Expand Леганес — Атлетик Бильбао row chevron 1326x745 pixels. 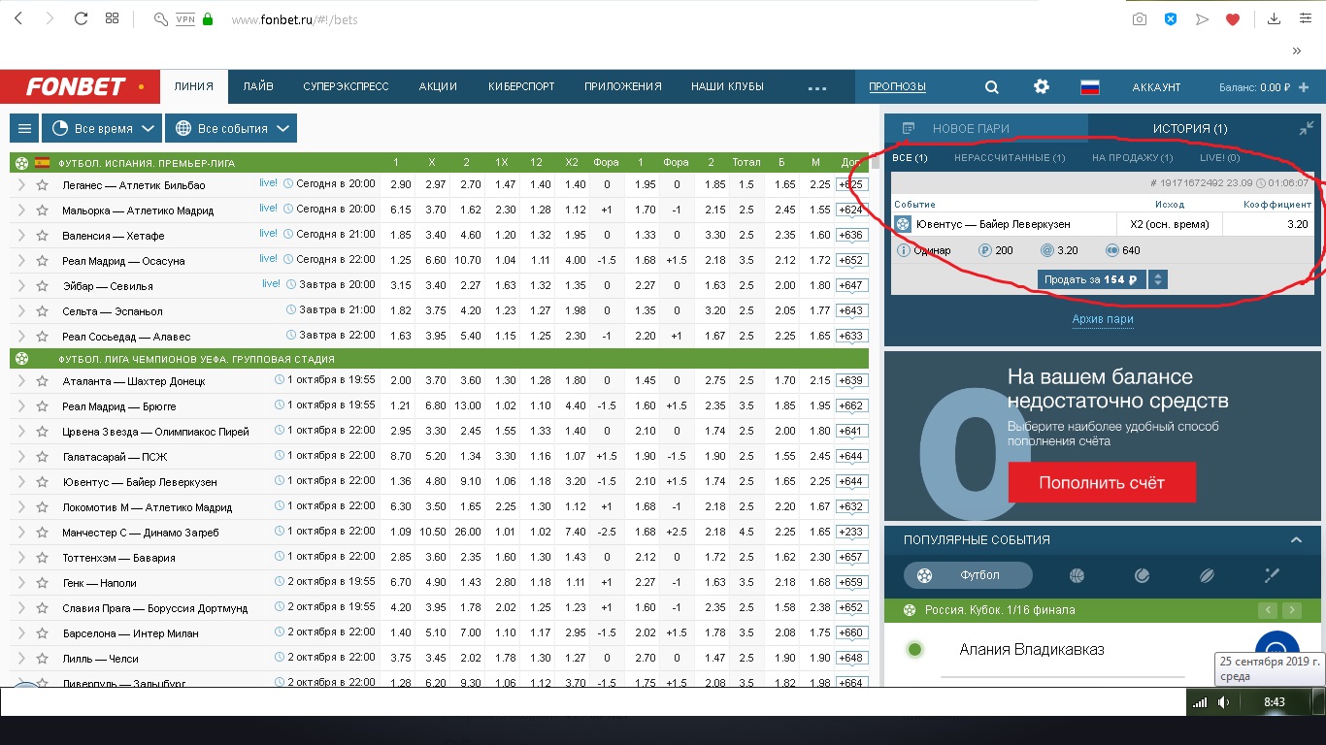coord(21,184)
